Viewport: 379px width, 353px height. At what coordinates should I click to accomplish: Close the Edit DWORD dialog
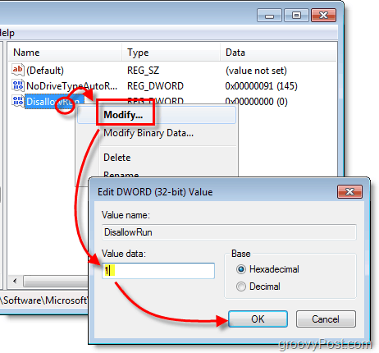(349, 191)
